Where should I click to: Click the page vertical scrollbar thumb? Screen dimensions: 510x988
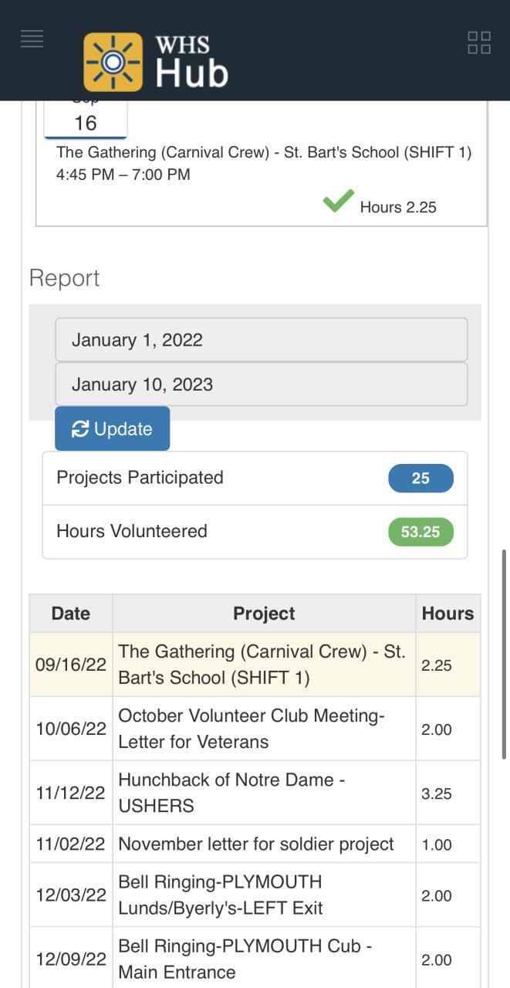(x=505, y=655)
